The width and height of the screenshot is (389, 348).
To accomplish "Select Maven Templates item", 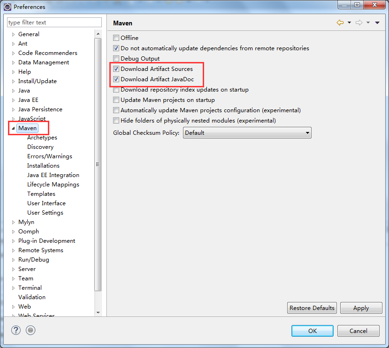I will pos(41,194).
